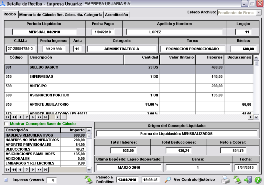Click the magnifier icon for Ver Contrato Histórico
The image size is (264, 185).
tap(168, 180)
